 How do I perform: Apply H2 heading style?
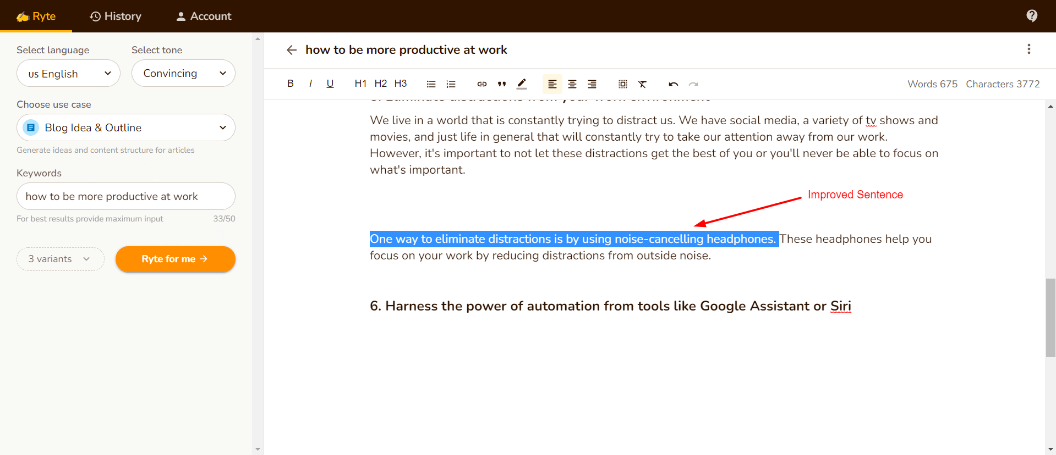point(381,84)
